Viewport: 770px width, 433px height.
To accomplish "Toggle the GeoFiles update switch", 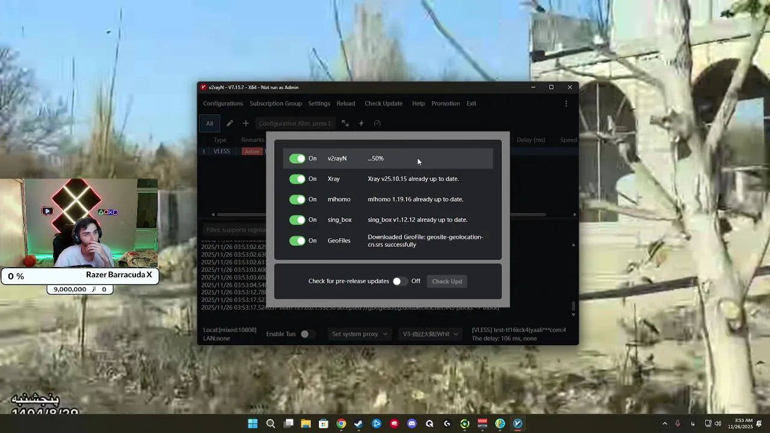I will tap(297, 241).
